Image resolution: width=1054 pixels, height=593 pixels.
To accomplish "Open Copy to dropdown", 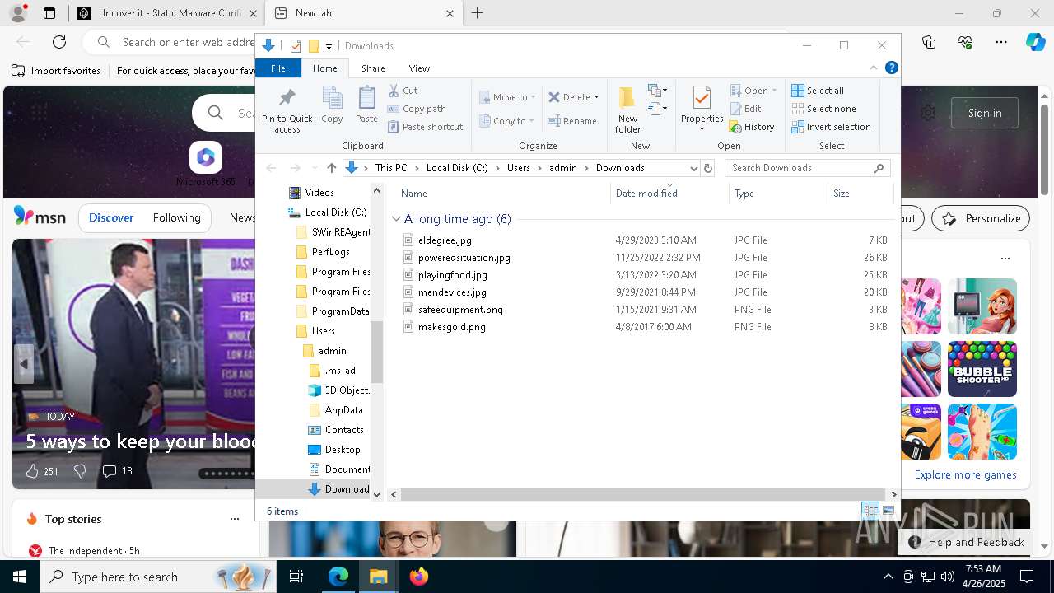I will click(x=507, y=121).
